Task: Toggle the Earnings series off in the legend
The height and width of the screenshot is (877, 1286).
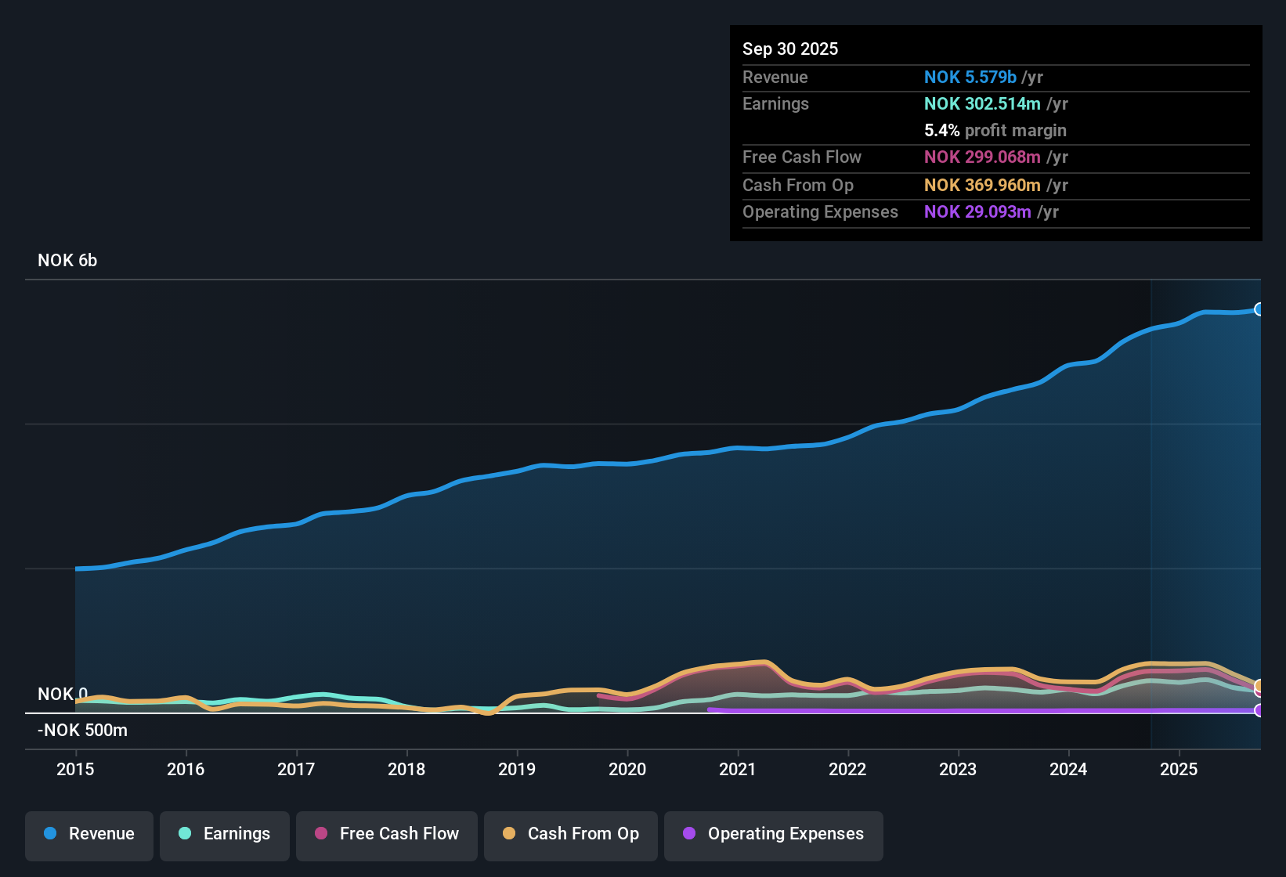Action: [x=225, y=834]
